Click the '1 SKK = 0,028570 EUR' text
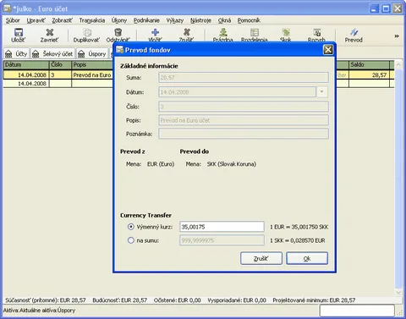The image size is (406, 319). pyautogui.click(x=298, y=240)
